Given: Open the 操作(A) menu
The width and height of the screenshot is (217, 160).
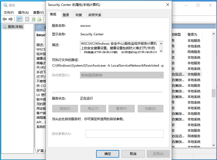Looking at the screenshot, I should 23,13.
